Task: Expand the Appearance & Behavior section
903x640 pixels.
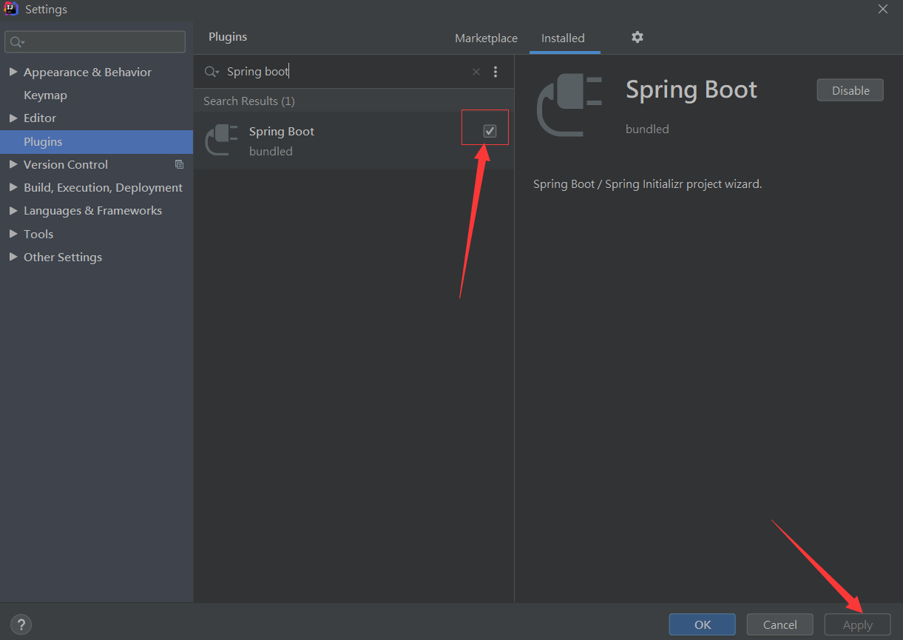Action: (x=13, y=72)
